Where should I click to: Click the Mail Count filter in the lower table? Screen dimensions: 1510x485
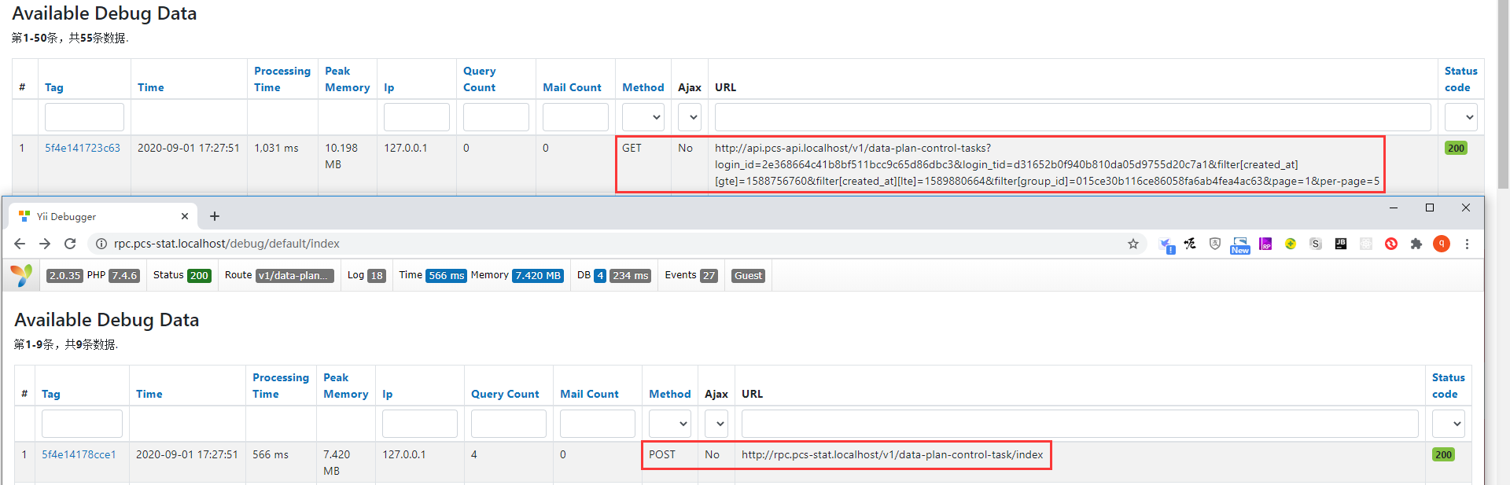pos(598,424)
